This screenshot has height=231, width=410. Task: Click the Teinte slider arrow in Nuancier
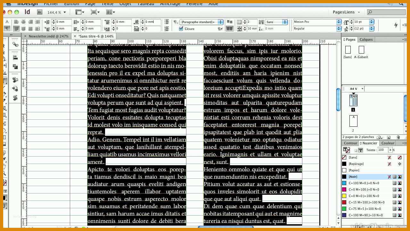pos(390,150)
